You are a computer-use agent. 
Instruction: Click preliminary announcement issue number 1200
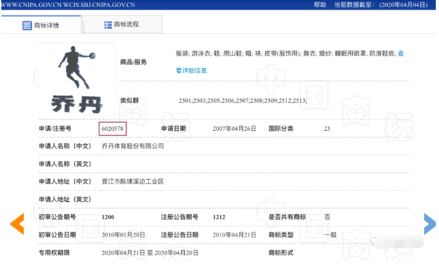(x=108, y=217)
